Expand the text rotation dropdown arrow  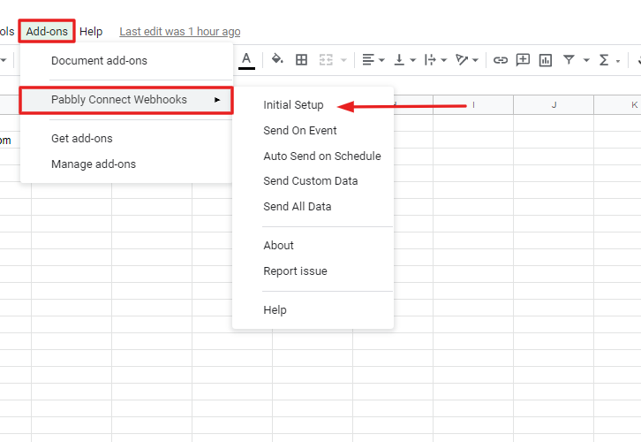[x=475, y=61]
